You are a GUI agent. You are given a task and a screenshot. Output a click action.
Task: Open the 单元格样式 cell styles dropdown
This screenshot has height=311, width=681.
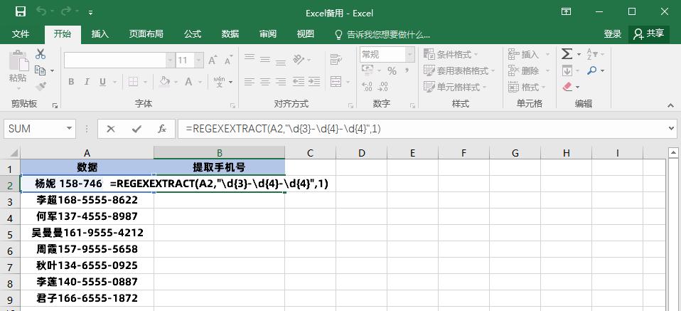(x=455, y=87)
